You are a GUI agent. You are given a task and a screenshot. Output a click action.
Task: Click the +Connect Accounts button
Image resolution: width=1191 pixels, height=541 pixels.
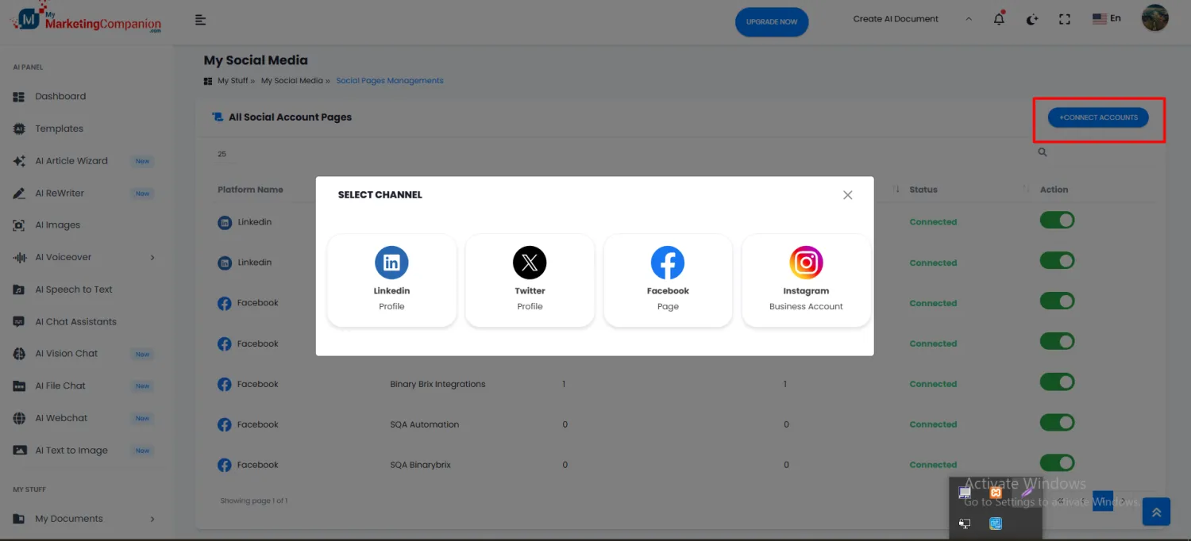pos(1098,117)
